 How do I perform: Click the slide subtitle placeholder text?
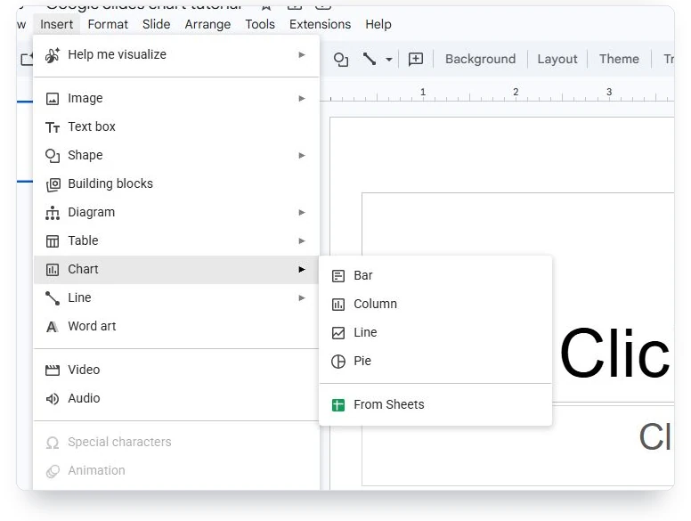coord(654,436)
